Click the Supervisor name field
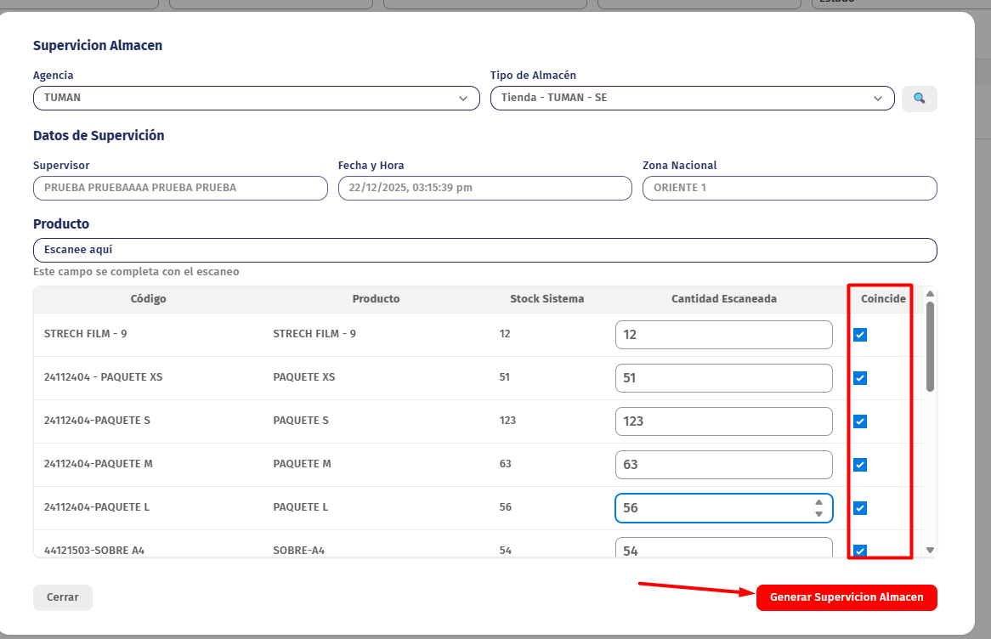Image resolution: width=991 pixels, height=639 pixels. (x=180, y=189)
